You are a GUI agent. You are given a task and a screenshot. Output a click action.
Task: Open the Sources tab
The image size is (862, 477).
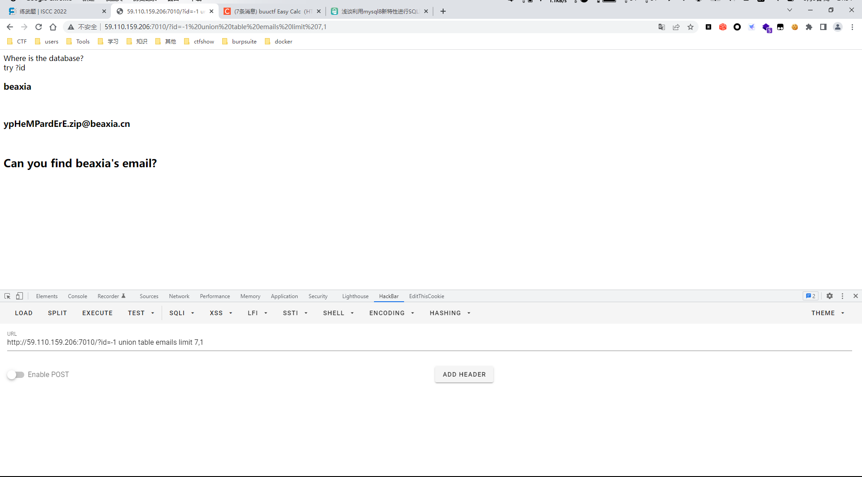[149, 296]
